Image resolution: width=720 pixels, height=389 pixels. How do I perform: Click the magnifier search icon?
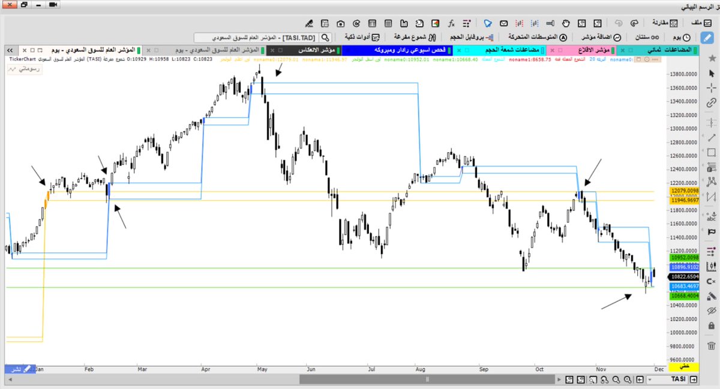pyautogui.click(x=325, y=37)
